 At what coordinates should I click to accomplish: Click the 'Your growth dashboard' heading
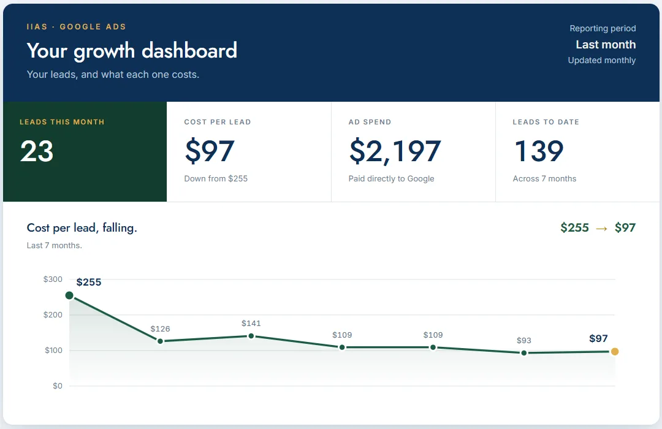pos(132,51)
